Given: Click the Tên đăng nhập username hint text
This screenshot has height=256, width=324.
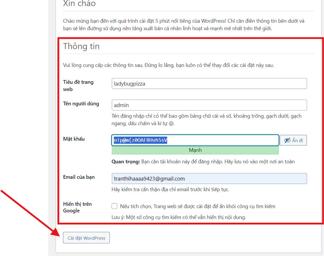Looking at the screenshot, I should click(x=206, y=120).
